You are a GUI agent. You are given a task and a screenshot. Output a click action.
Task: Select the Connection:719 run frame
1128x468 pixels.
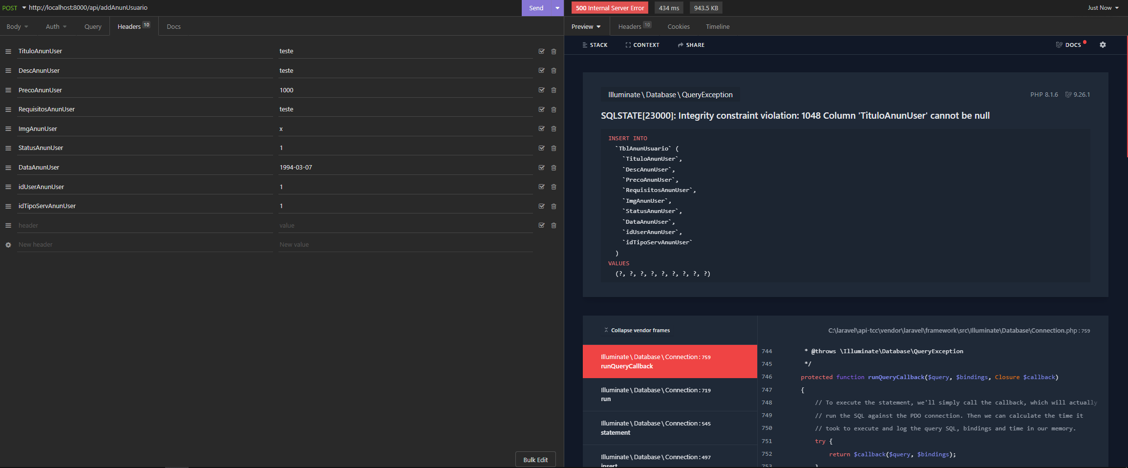670,395
